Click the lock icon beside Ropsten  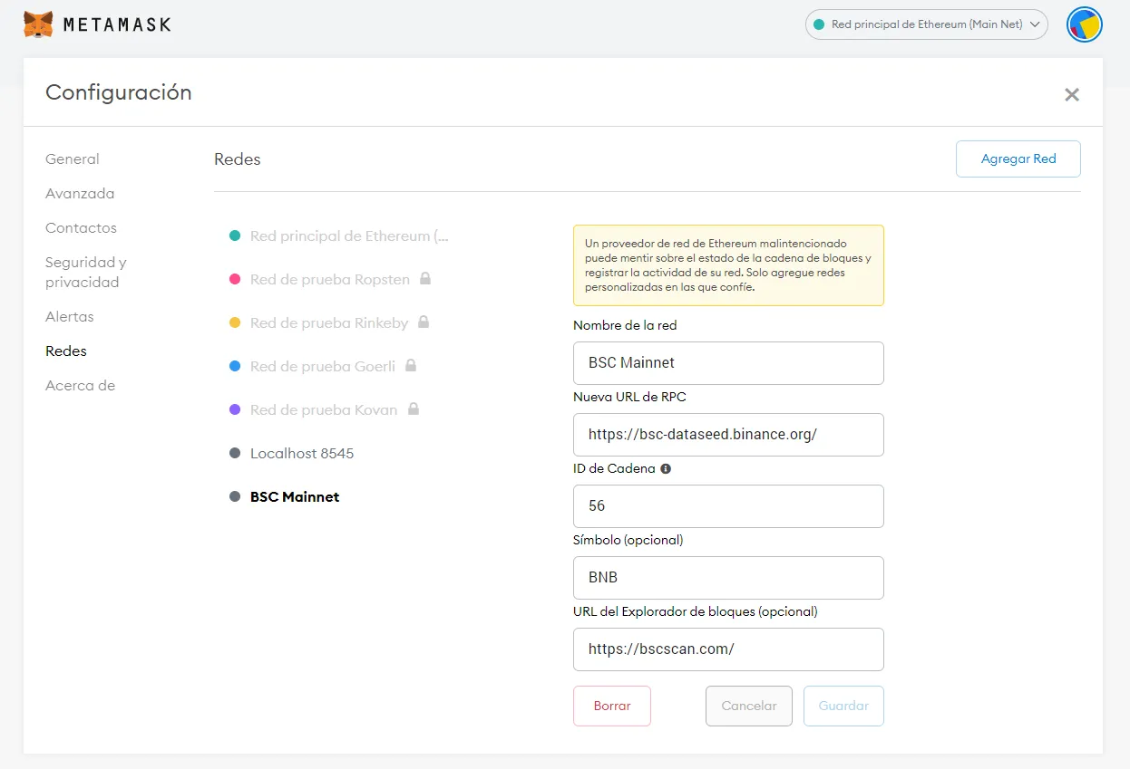(x=424, y=278)
